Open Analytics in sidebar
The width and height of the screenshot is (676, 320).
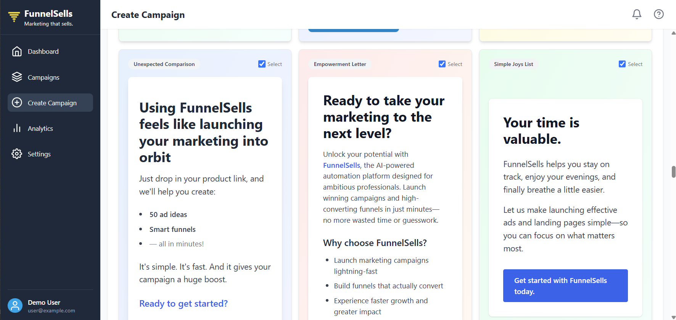coord(50,128)
